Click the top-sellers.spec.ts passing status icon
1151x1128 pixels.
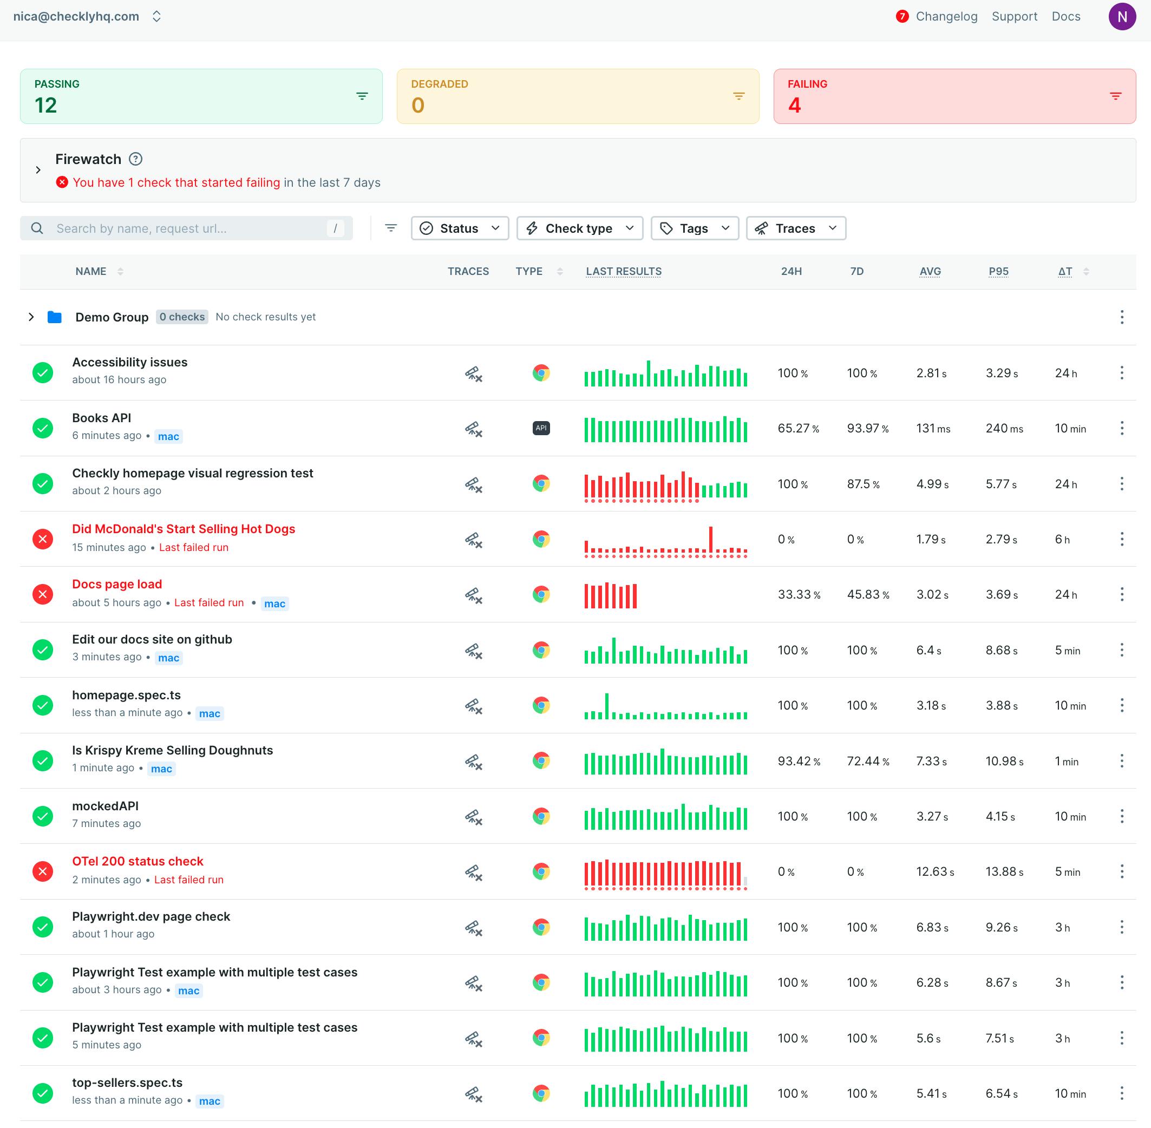(43, 1093)
